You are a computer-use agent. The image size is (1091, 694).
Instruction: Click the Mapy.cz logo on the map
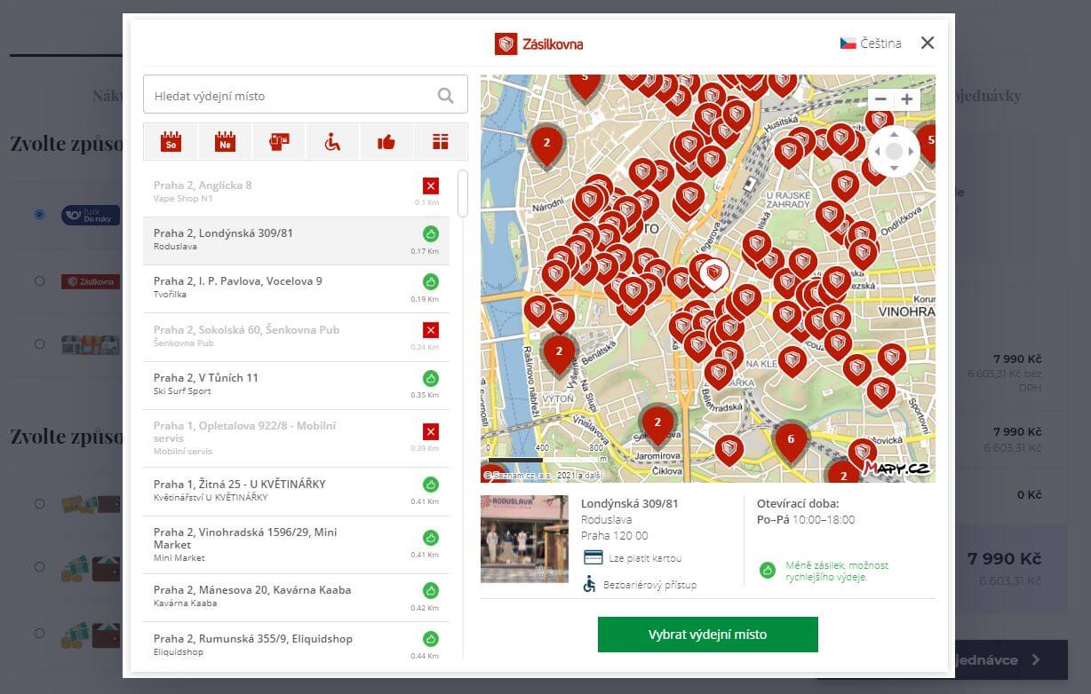click(896, 468)
